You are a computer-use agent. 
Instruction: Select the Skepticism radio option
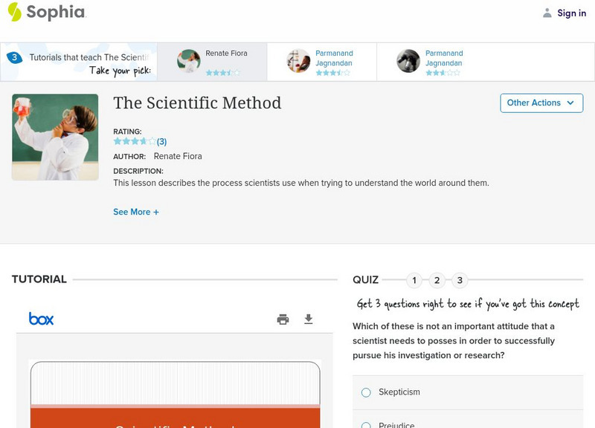pos(365,392)
